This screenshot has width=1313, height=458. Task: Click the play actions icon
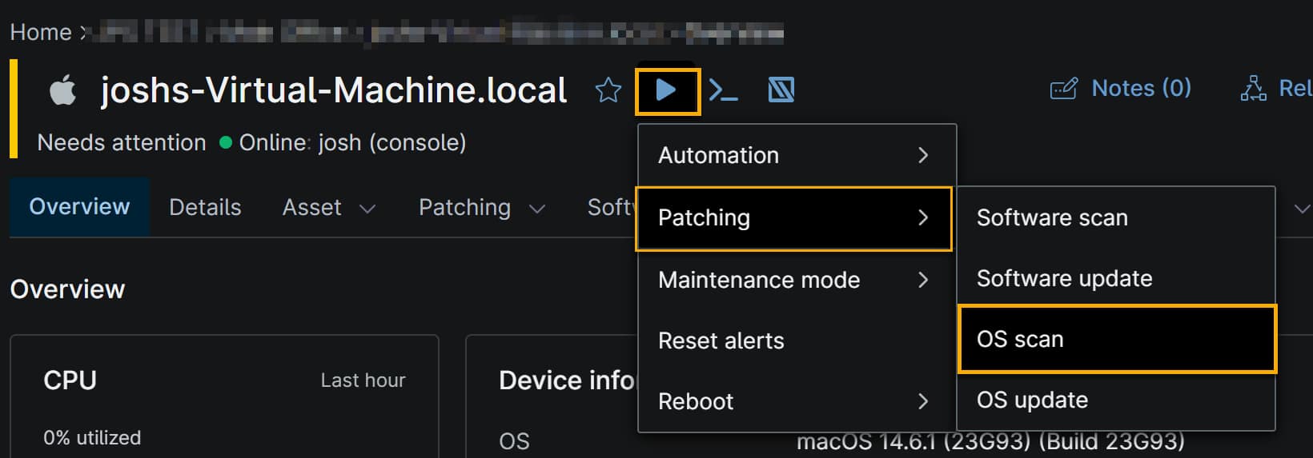(667, 90)
